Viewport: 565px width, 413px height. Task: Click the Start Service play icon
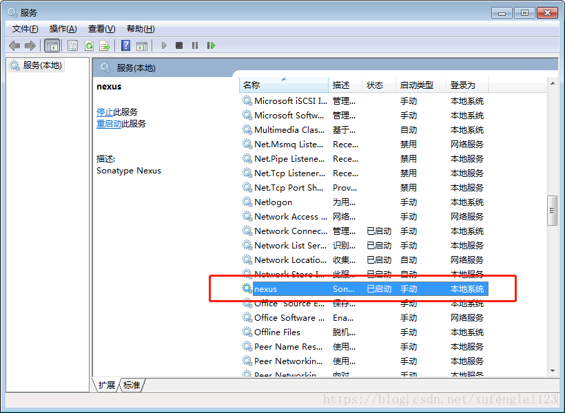click(x=164, y=45)
